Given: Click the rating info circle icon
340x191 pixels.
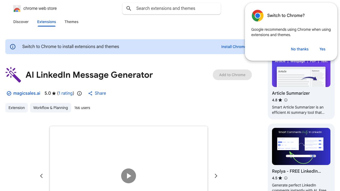Looking at the screenshot, I should pyautogui.click(x=79, y=93).
